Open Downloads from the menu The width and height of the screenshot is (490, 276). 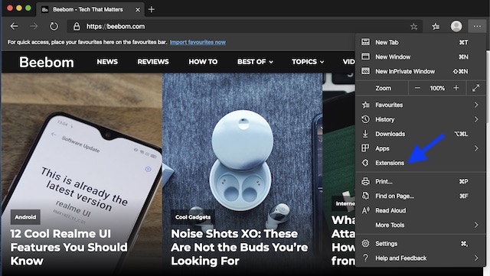(x=420, y=134)
